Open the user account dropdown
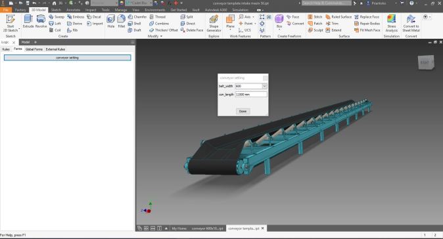 click(396, 3)
